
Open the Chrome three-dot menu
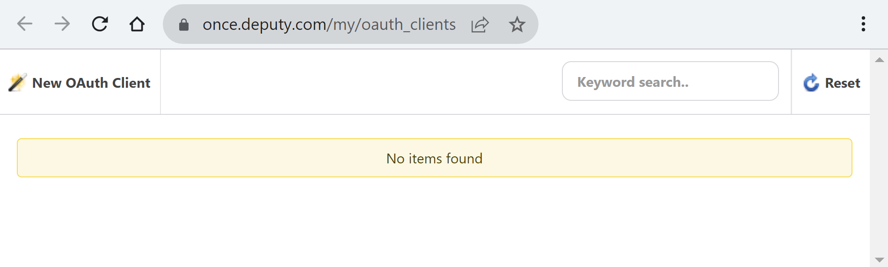(x=863, y=24)
